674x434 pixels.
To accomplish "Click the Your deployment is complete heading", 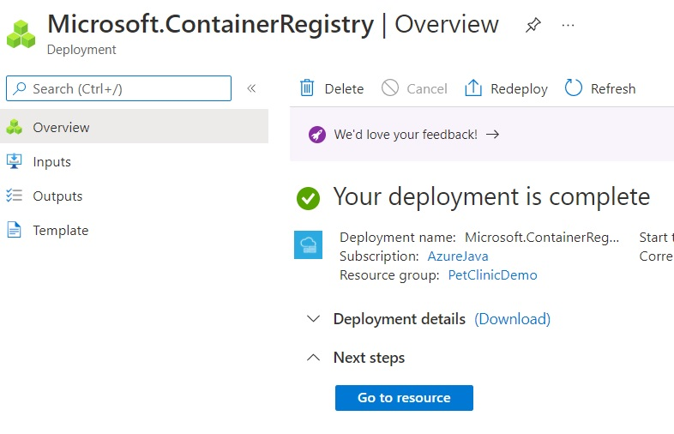I will 491,197.
